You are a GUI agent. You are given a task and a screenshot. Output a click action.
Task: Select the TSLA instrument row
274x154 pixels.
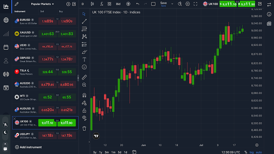point(45,72)
